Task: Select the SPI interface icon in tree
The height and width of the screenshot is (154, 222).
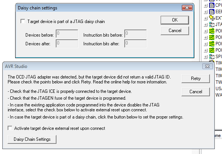Action: pyautogui.click(x=212, y=57)
